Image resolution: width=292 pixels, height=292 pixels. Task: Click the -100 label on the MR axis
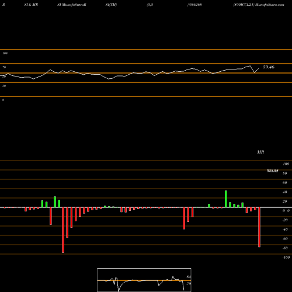click(x=286, y=258)
